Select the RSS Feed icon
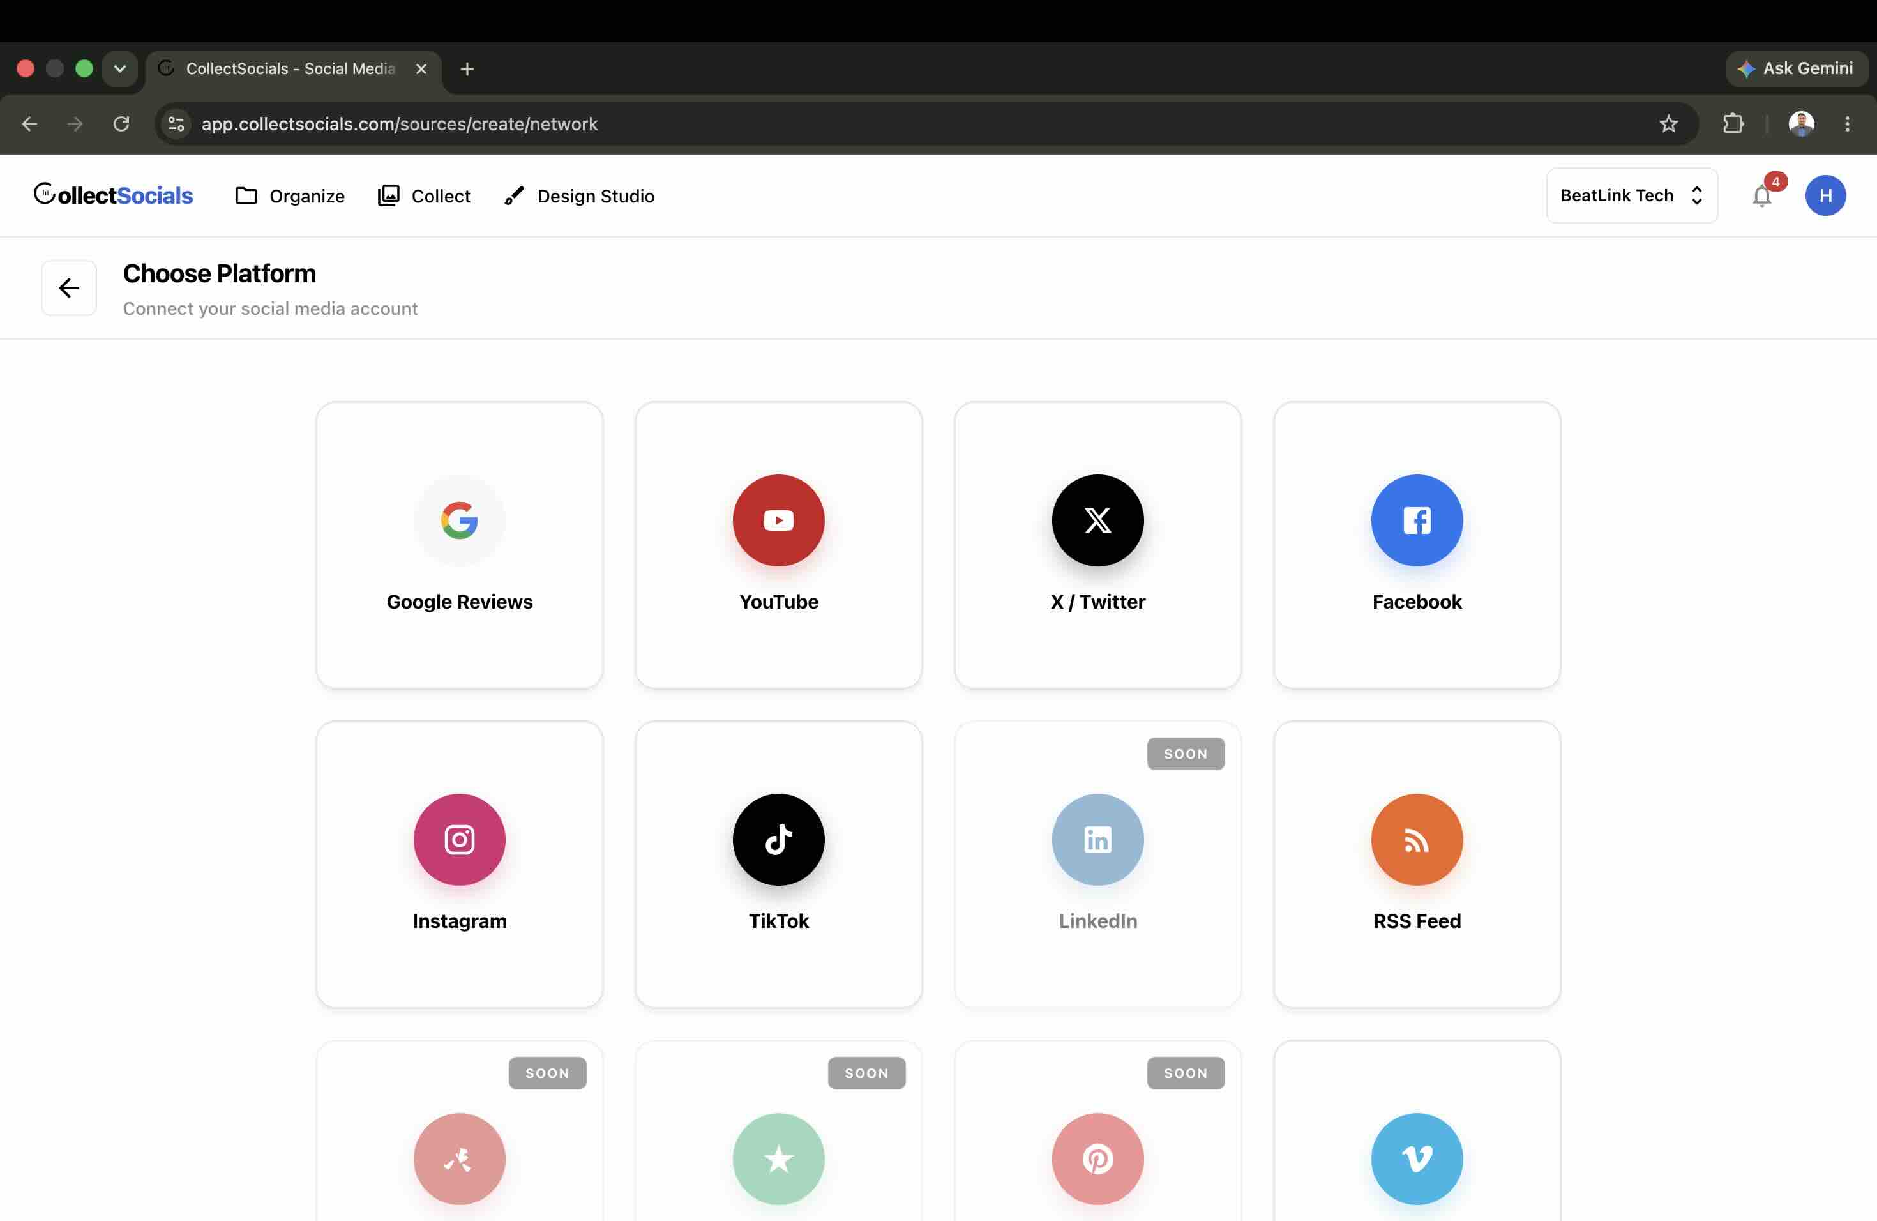The image size is (1877, 1221). point(1417,839)
